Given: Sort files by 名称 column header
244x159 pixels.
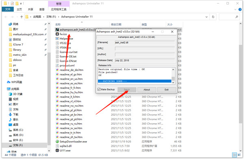Looking at the screenshot, I should click(x=58, y=24).
